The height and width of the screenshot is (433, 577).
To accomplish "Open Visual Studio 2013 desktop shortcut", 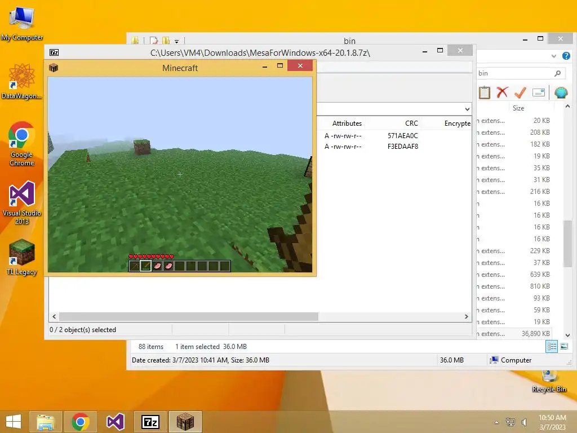I will click(22, 202).
